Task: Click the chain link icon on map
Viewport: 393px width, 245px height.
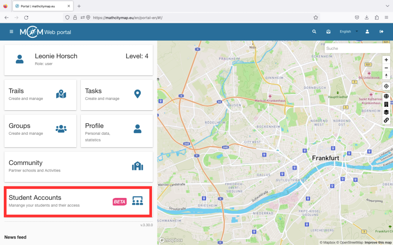Action: click(386, 120)
